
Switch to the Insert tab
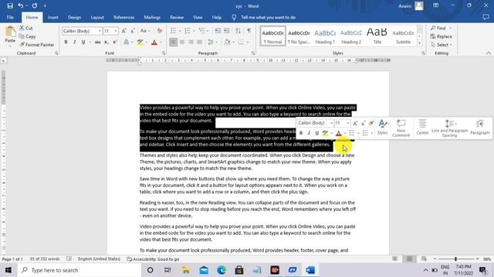point(53,17)
